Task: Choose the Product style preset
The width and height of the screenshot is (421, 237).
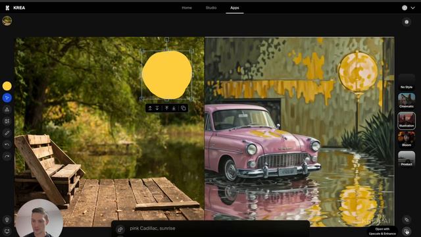Action: point(407,159)
